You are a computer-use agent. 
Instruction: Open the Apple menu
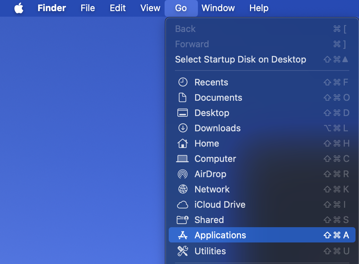pyautogui.click(x=19, y=8)
